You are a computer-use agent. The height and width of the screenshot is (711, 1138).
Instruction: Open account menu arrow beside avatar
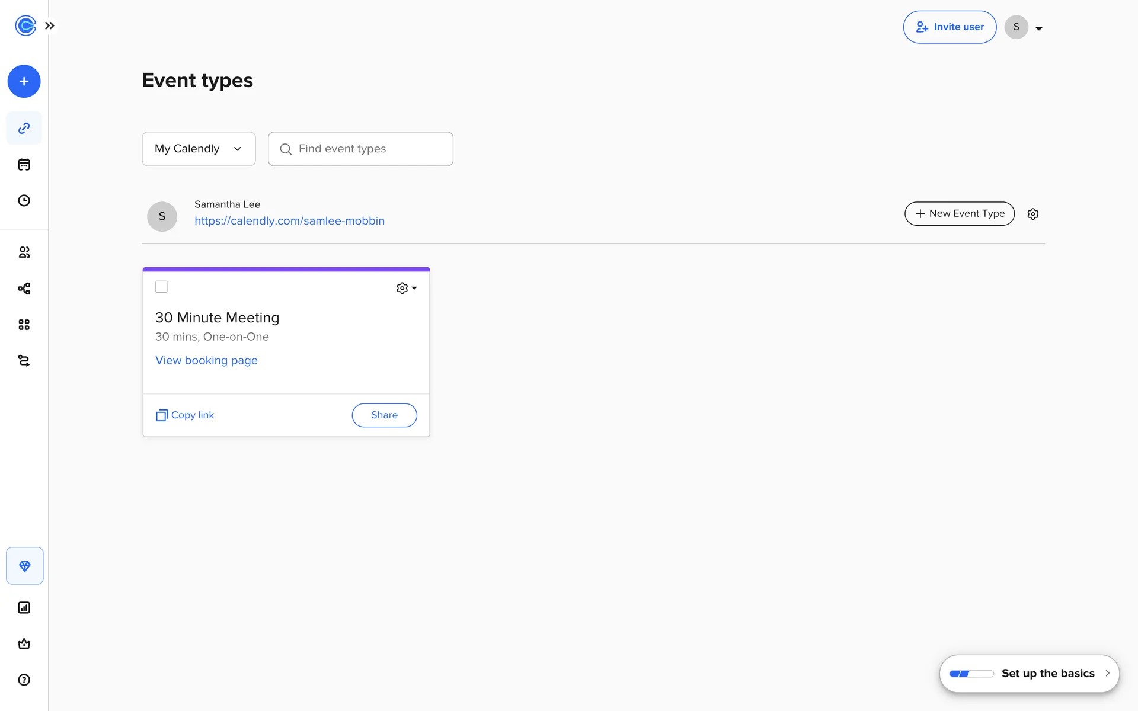tap(1038, 28)
